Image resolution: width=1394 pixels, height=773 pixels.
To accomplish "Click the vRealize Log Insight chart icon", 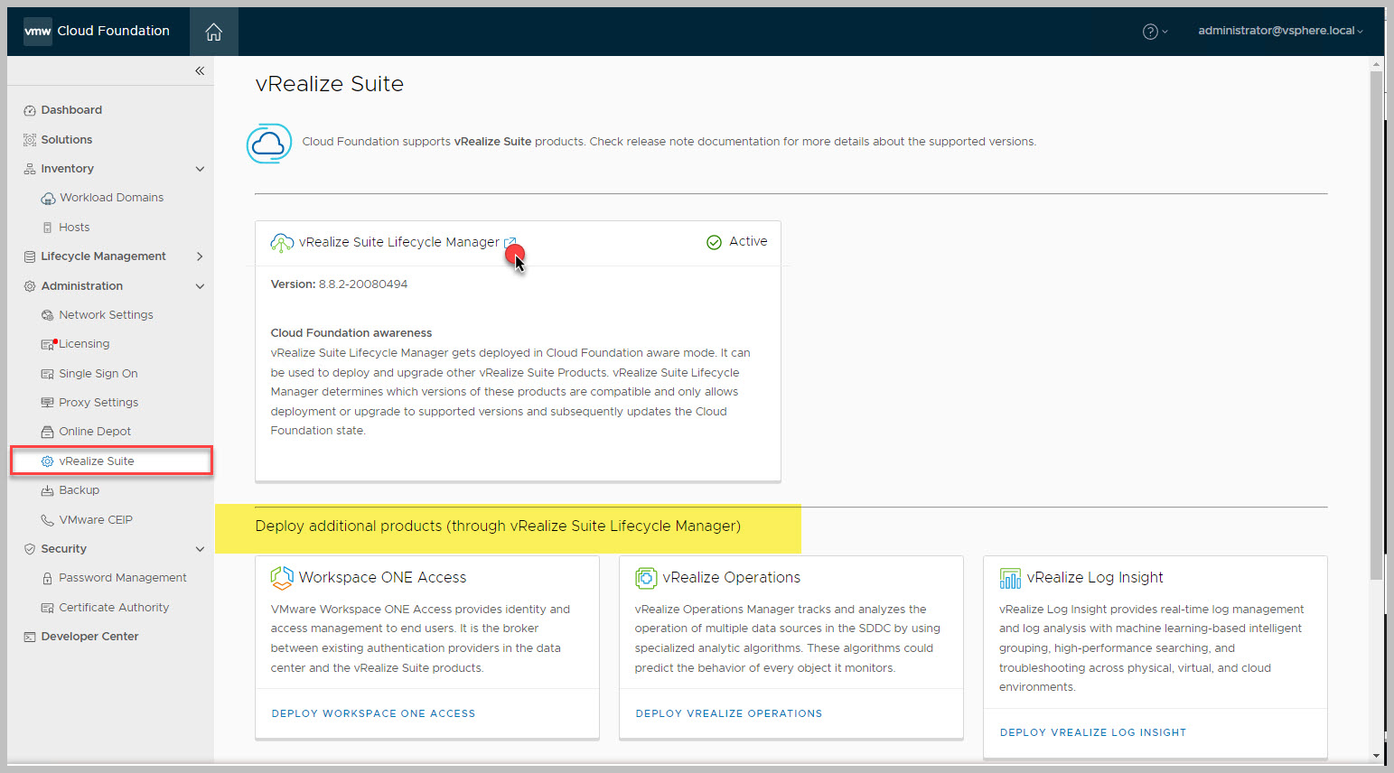I will pyautogui.click(x=1010, y=578).
